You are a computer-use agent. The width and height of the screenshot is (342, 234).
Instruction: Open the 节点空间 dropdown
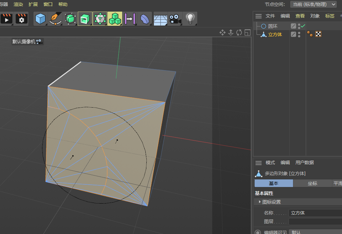(x=313, y=4)
